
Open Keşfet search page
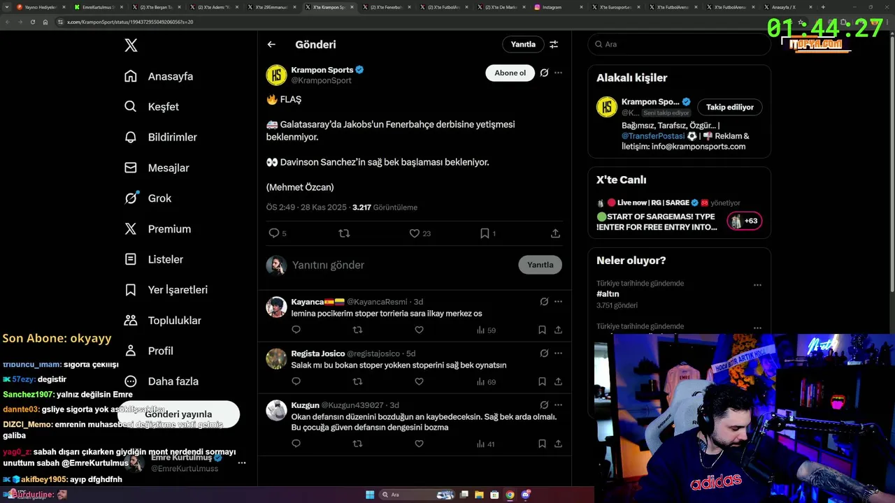(x=152, y=107)
